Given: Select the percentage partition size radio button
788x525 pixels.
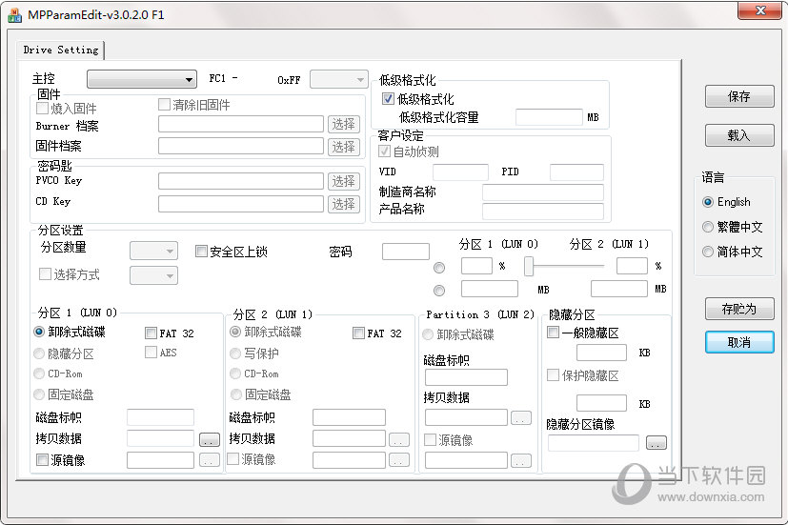Looking at the screenshot, I should [439, 268].
